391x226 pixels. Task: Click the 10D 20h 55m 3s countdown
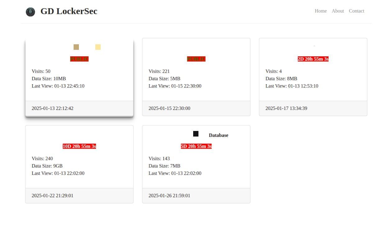[79, 146]
